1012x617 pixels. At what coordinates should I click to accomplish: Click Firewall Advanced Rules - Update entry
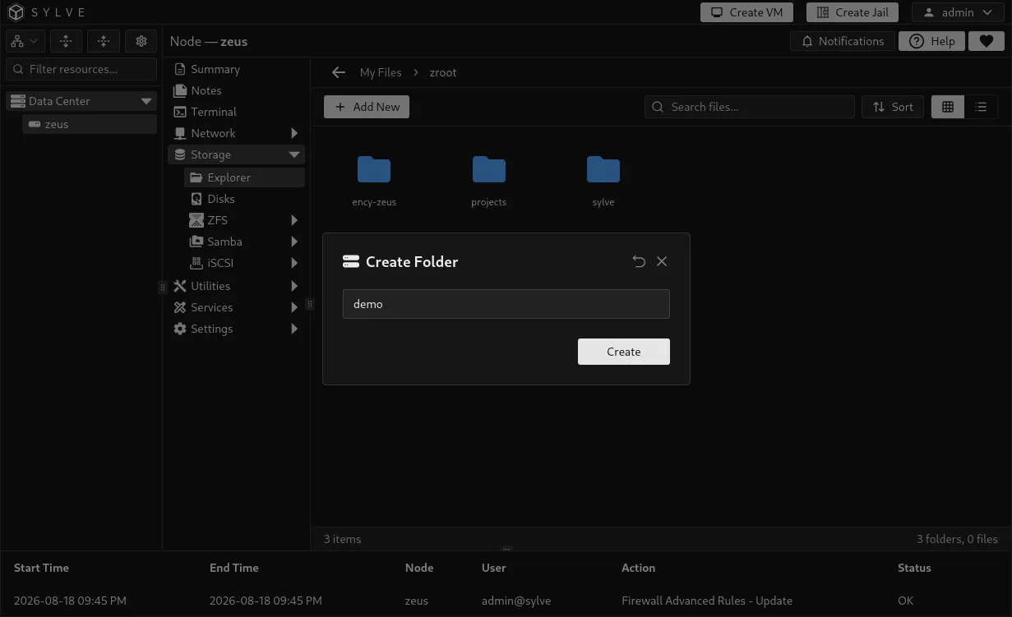pos(707,601)
